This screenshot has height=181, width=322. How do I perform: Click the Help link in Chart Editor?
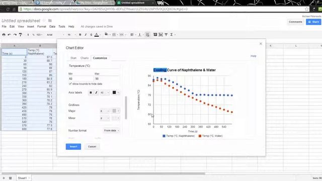click(253, 56)
